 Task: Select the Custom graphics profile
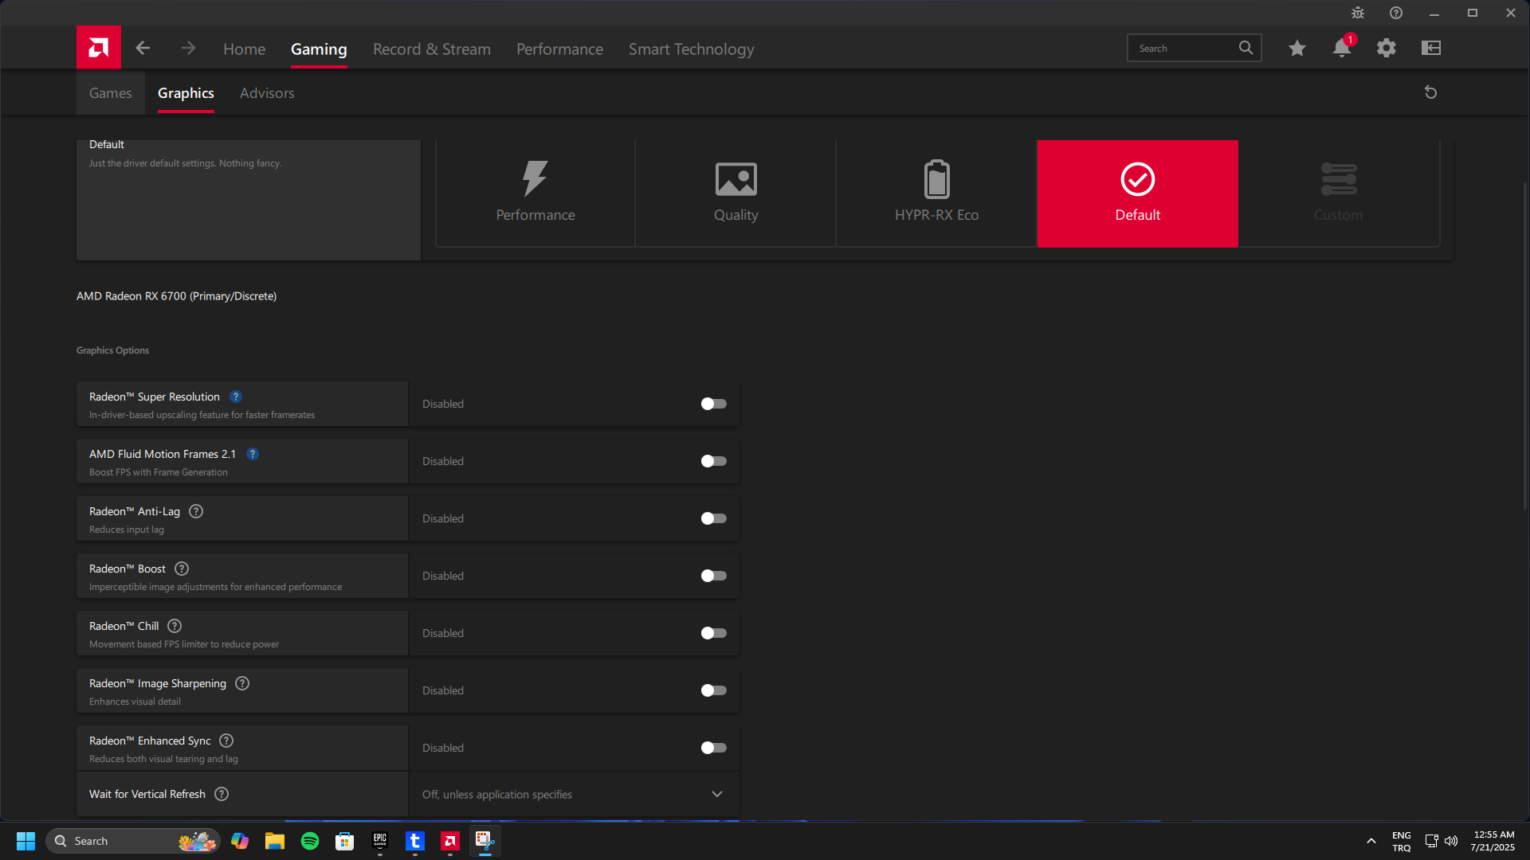tap(1339, 193)
